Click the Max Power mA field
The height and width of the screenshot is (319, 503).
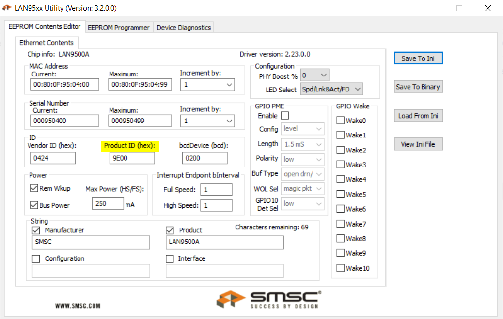[108, 204]
